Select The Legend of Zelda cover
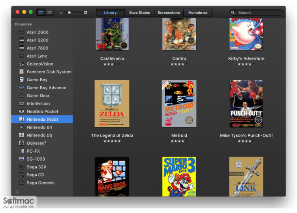Image resolution: width=297 pixels, height=213 pixels. pos(112,103)
